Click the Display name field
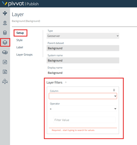 coord(83,73)
